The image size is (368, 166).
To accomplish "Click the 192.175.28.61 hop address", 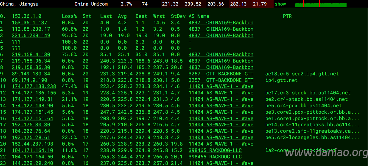I will (31, 137).
